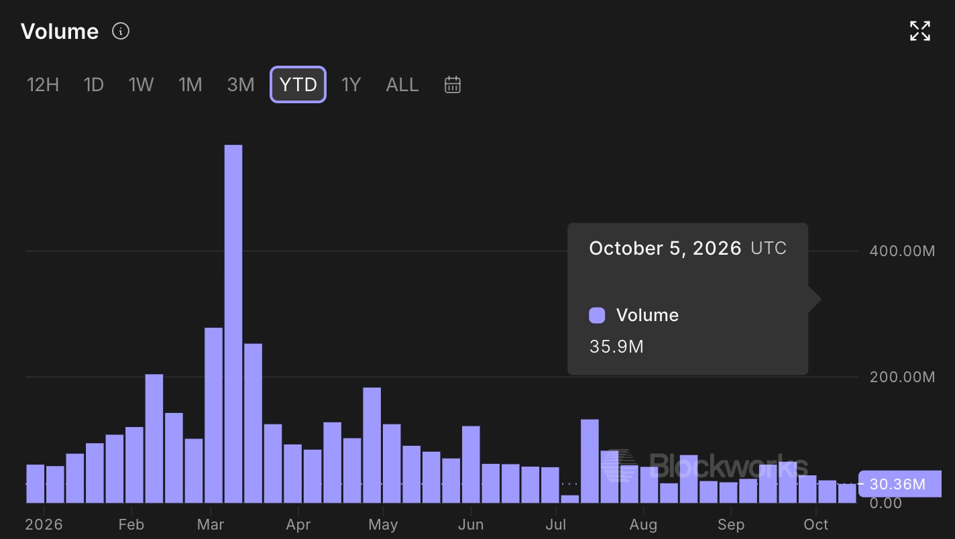Click the October 5, 2026 tooltip date
Screen dimensions: 955x539
coord(665,249)
